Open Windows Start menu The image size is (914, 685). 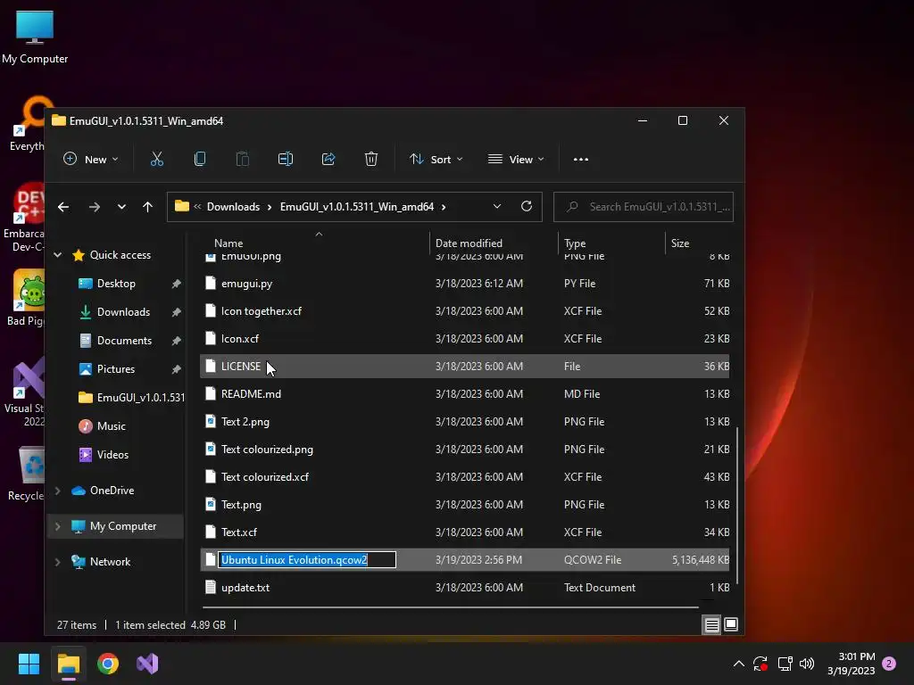pos(29,664)
